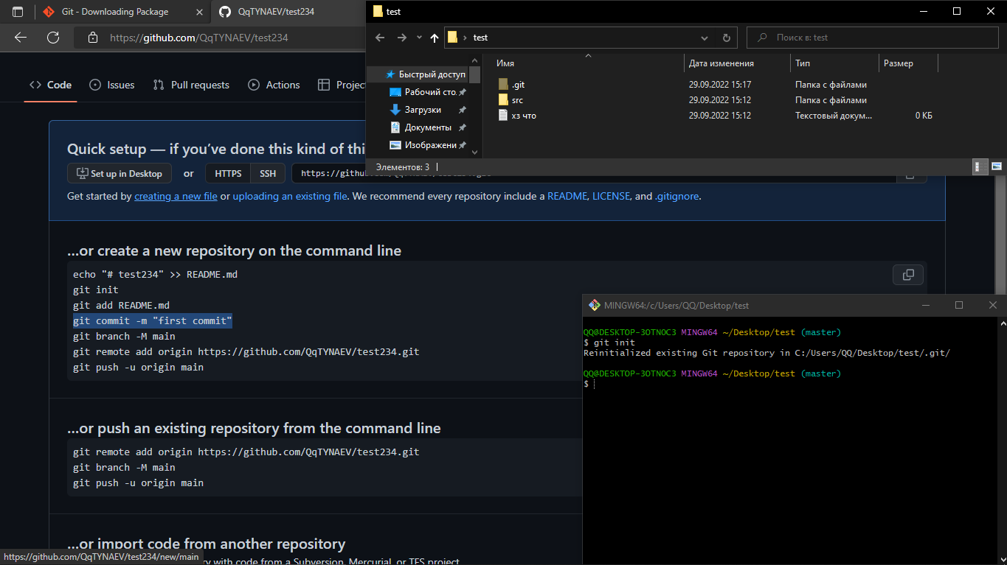Select the src folder icon
Screen dimensions: 1007x565
coord(503,100)
